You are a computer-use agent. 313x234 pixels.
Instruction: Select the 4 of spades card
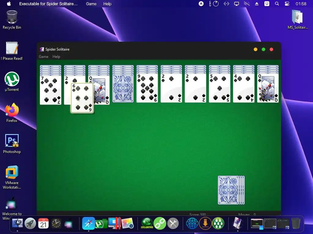coord(244,88)
